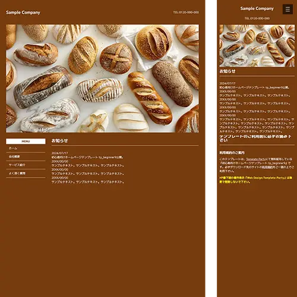The height and width of the screenshot is (297, 297).
Task: Click the mobile bread hero image
Action: (x=257, y=46)
